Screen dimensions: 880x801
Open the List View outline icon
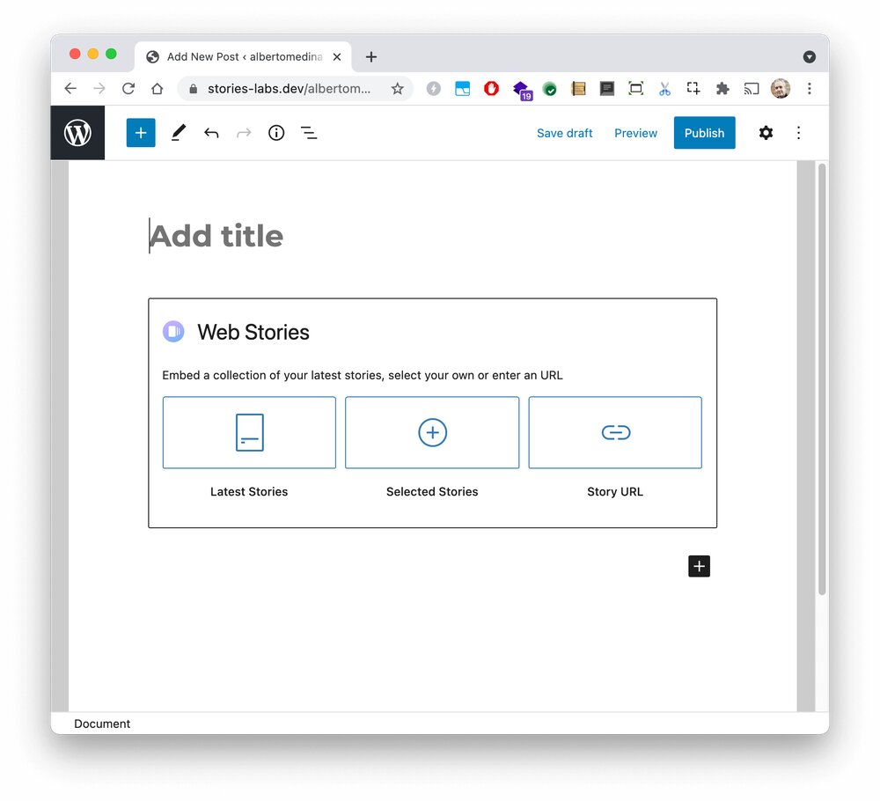pyautogui.click(x=309, y=133)
